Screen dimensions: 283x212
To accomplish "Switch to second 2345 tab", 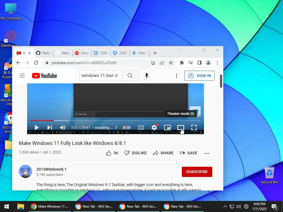I will (120, 53).
